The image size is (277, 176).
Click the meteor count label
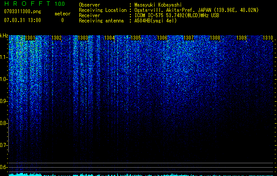pos(63,14)
